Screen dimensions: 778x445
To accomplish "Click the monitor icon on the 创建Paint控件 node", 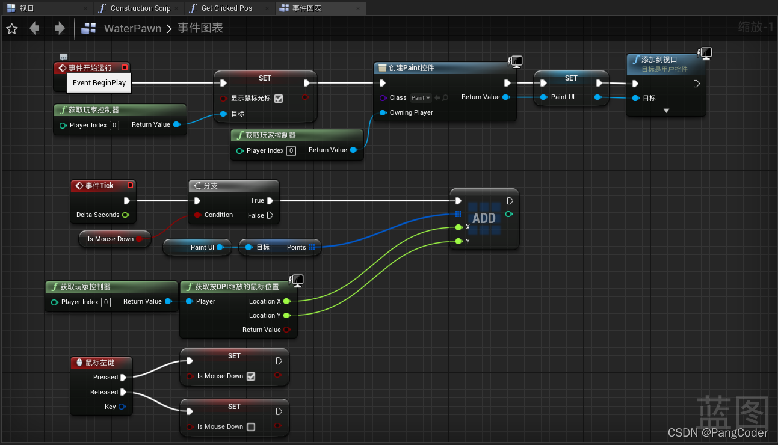I will [x=515, y=61].
